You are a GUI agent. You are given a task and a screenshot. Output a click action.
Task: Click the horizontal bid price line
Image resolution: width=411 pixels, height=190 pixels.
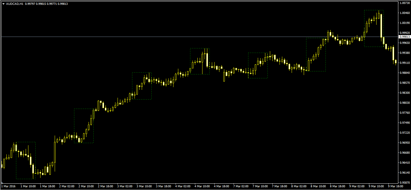199,37
